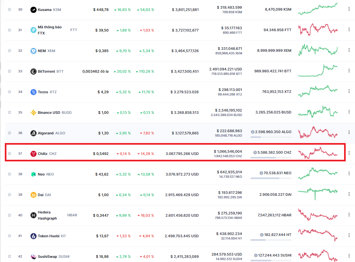Screen dimensions: 355x262
Task: Toggle Hedera Hashgraph watchlist star
Action: point(10,215)
